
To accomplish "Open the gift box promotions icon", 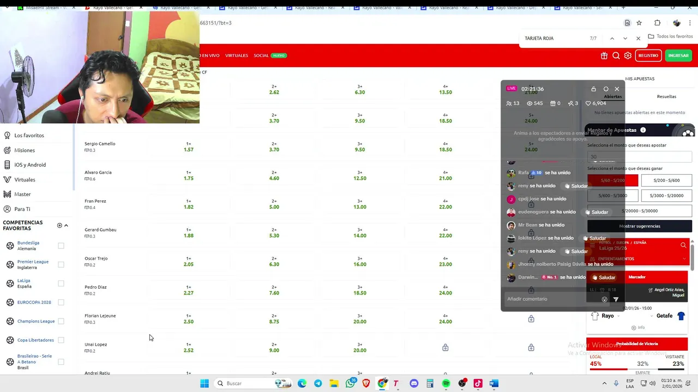I will coord(604,56).
